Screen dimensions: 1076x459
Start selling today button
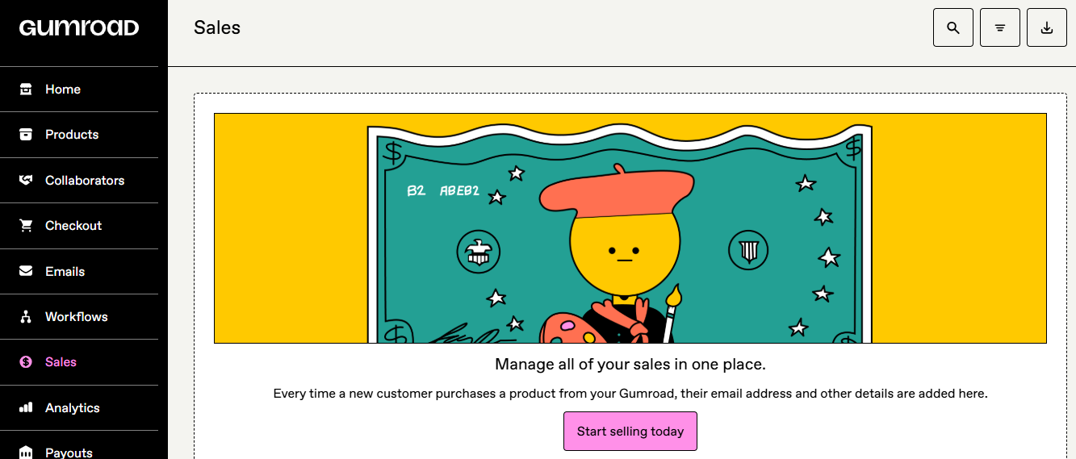pyautogui.click(x=630, y=432)
